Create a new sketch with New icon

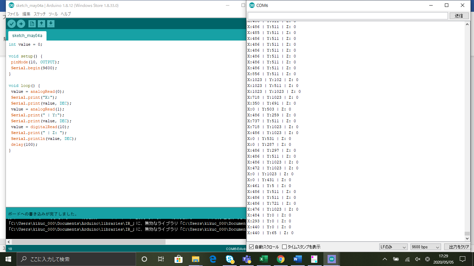32,24
